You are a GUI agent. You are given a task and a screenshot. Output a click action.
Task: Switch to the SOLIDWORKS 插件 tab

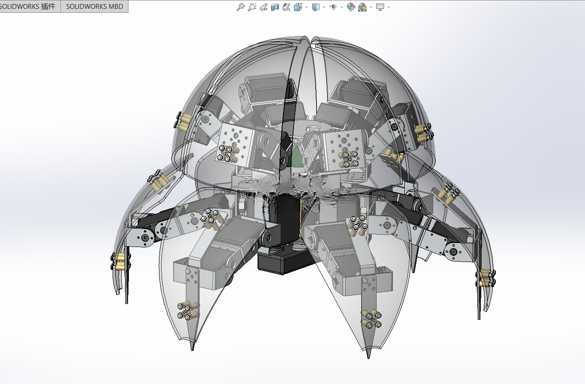pos(30,7)
